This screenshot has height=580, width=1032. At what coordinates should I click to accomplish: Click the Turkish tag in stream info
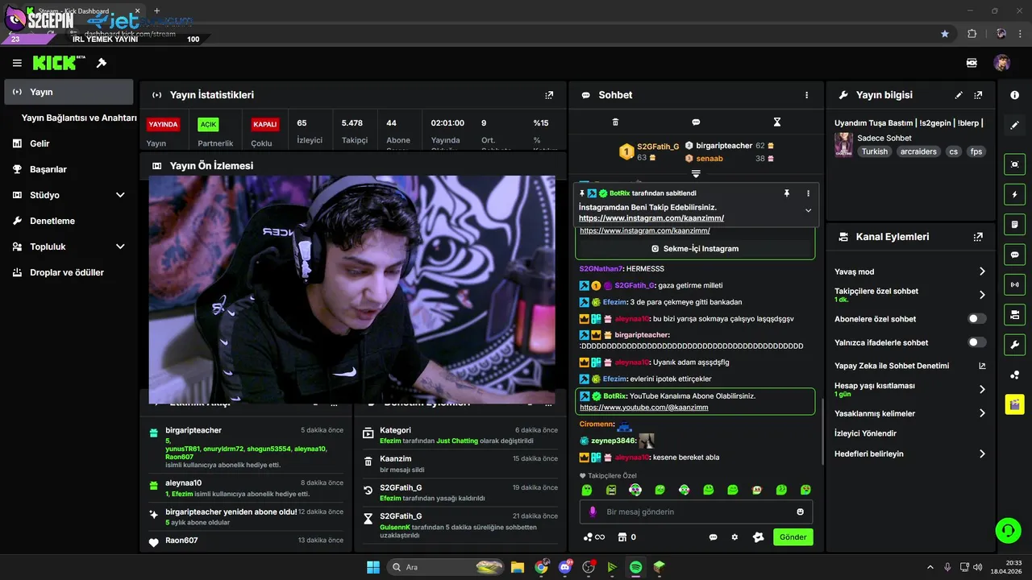coord(874,151)
